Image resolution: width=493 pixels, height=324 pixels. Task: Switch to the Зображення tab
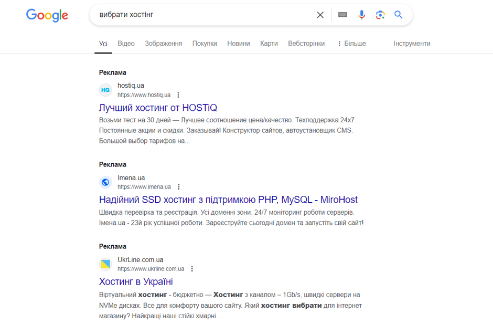pos(164,44)
